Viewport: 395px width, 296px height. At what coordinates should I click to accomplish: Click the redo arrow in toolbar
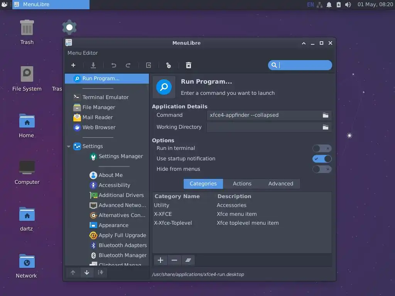128,65
